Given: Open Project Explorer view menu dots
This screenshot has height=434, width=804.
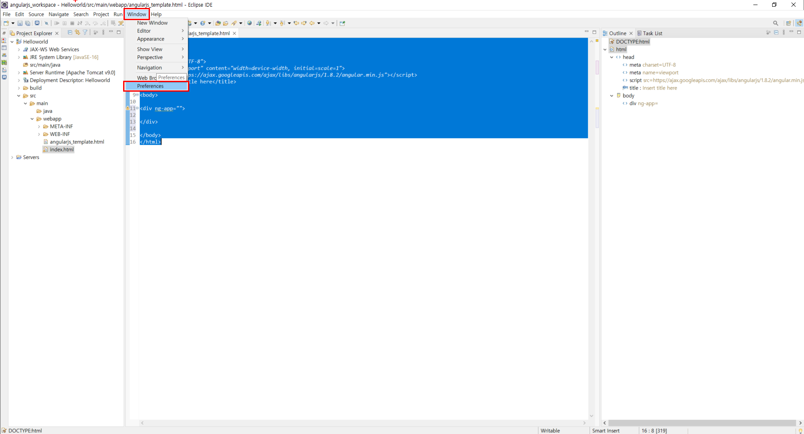Looking at the screenshot, I should 103,33.
